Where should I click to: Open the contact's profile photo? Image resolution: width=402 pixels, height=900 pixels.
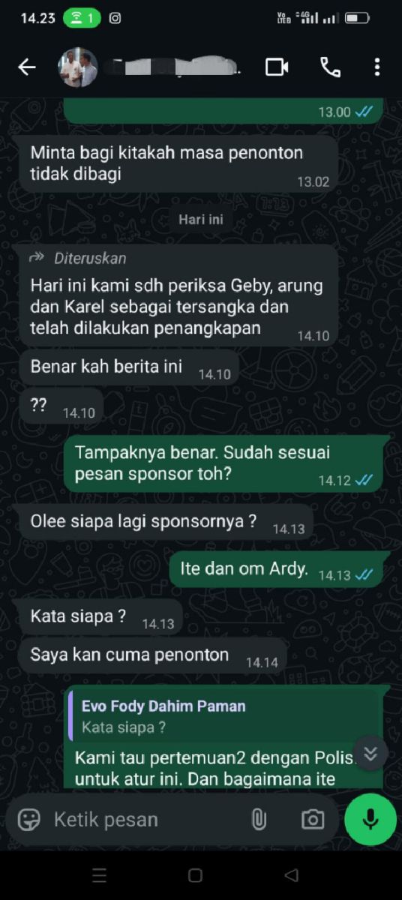point(77,67)
